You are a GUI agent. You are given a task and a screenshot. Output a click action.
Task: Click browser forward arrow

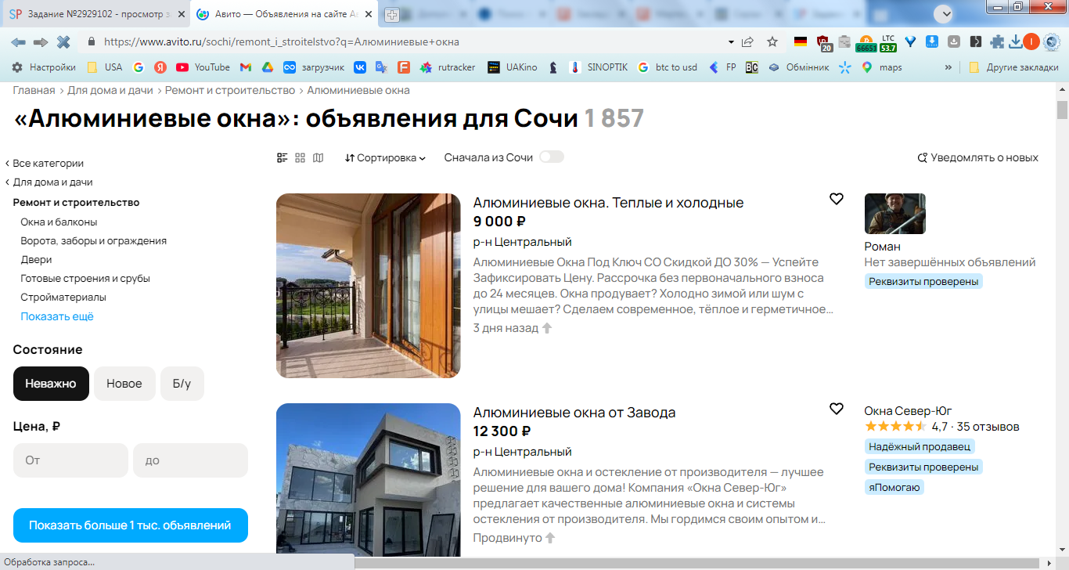tap(41, 41)
